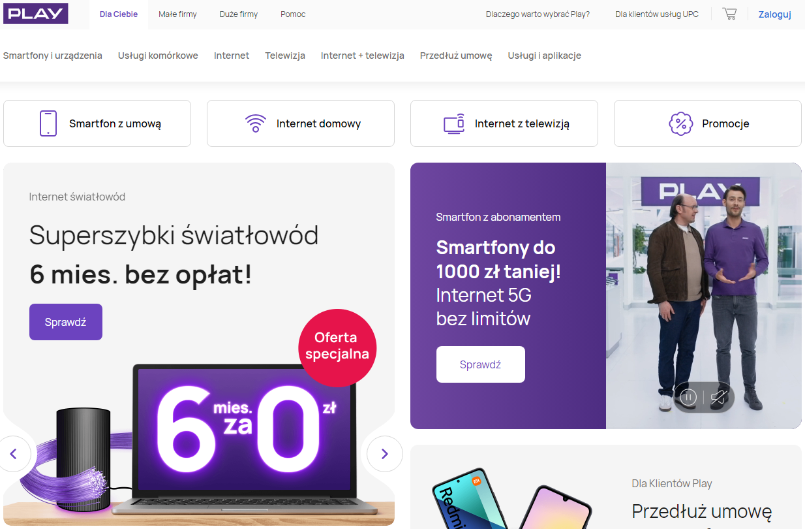Open Zaloguj login link

pos(775,14)
